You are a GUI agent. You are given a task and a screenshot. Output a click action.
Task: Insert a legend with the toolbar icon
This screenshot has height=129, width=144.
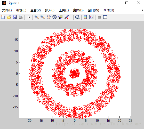(91, 17)
